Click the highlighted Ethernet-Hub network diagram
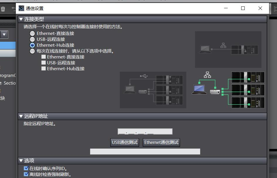The width and height of the screenshot is (277, 178). tap(228, 90)
